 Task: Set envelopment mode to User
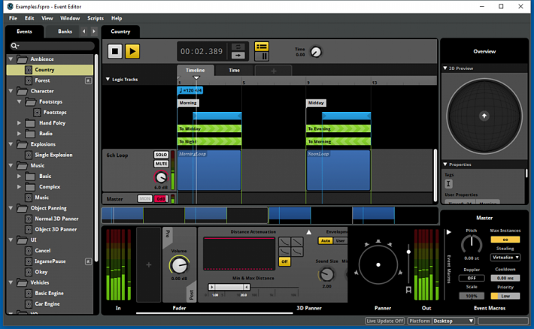pyautogui.click(x=340, y=240)
